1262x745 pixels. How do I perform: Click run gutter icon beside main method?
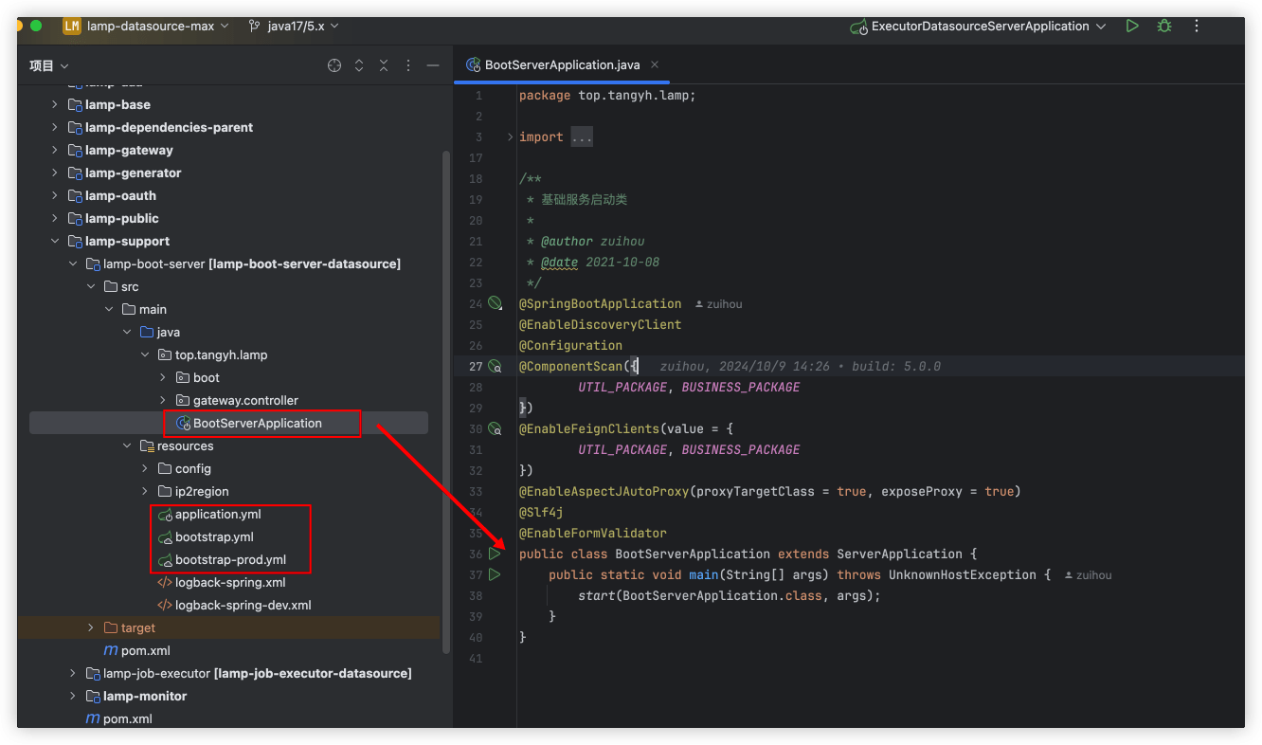click(495, 574)
